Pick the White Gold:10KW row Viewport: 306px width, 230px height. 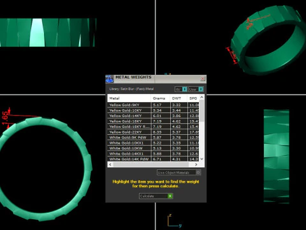[154, 148]
